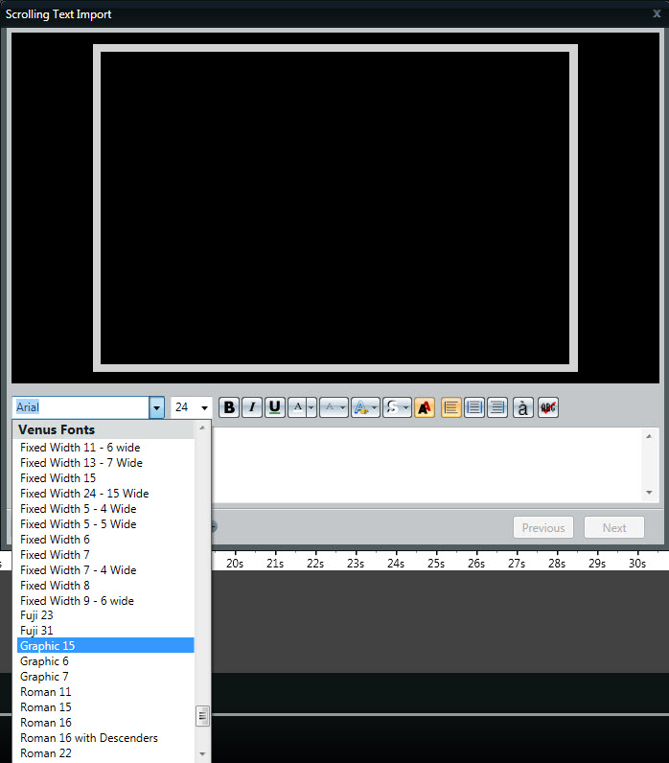
Task: Choose Roman 16 with Descenders
Action: coord(105,738)
